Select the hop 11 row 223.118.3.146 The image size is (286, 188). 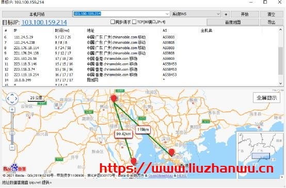click(140, 64)
